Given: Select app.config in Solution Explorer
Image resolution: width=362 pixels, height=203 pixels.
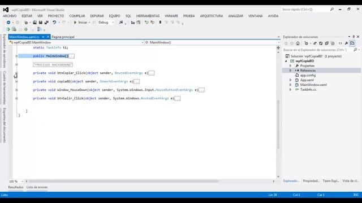Looking at the screenshot, I should pyautogui.click(x=308, y=75).
